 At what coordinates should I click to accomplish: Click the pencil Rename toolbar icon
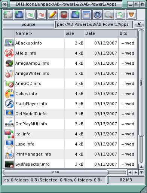53,15
